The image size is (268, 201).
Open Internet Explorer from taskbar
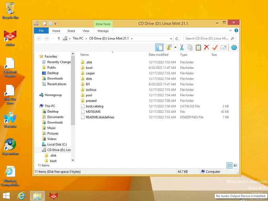pyautogui.click(x=21, y=196)
